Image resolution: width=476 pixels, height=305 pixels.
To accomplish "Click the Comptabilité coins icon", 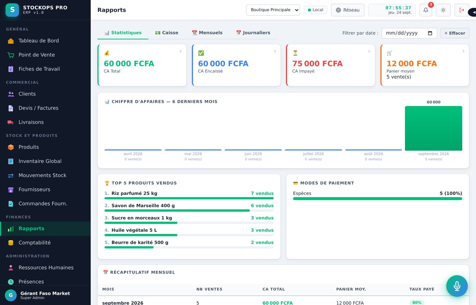I will 11,243.
